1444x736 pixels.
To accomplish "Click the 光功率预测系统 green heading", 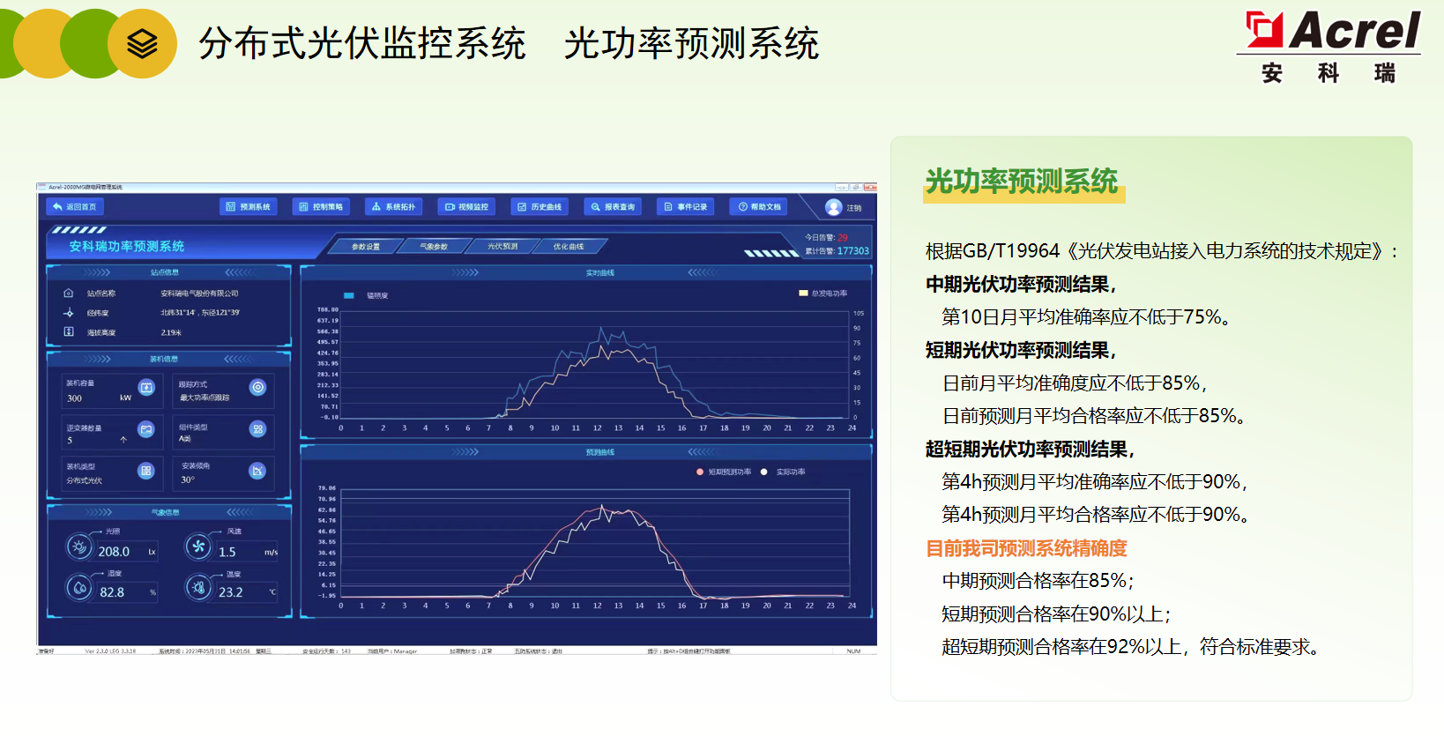I will [x=1022, y=182].
